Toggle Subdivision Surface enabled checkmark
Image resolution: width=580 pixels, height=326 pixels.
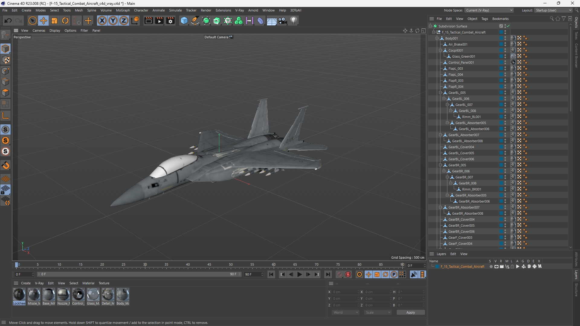point(508,26)
